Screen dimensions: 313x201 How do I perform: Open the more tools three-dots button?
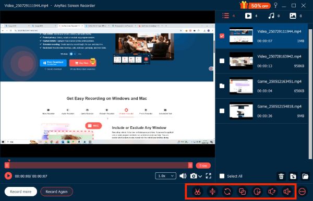pyautogui.click(x=302, y=192)
